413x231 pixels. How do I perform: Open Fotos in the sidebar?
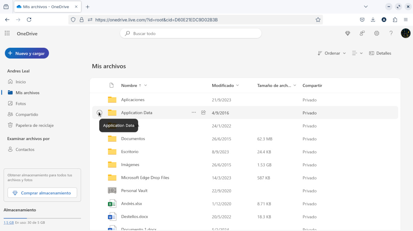(x=21, y=103)
